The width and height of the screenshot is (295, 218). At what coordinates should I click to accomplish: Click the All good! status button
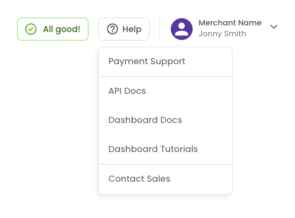(53, 29)
